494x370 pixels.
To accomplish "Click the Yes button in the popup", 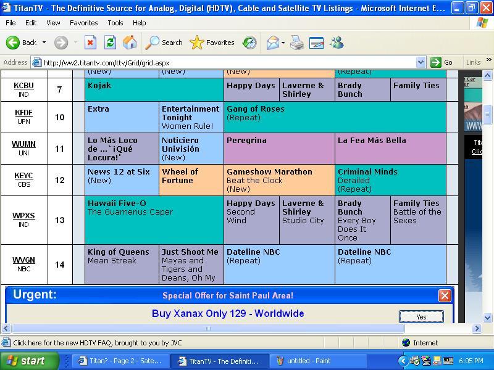I will [x=421, y=317].
